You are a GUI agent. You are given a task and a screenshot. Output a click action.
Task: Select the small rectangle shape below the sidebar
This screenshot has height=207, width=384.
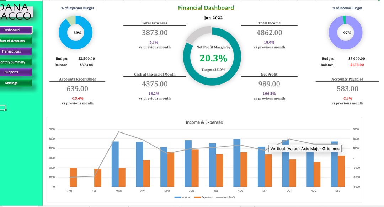[2, 107]
